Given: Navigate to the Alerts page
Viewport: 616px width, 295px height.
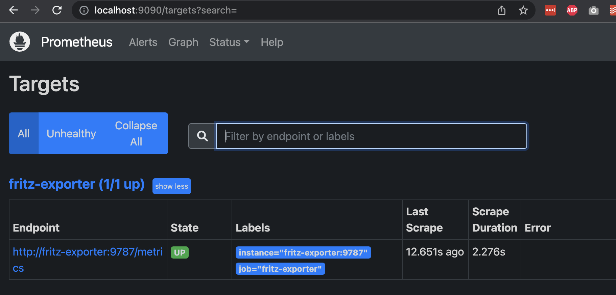Looking at the screenshot, I should (143, 42).
